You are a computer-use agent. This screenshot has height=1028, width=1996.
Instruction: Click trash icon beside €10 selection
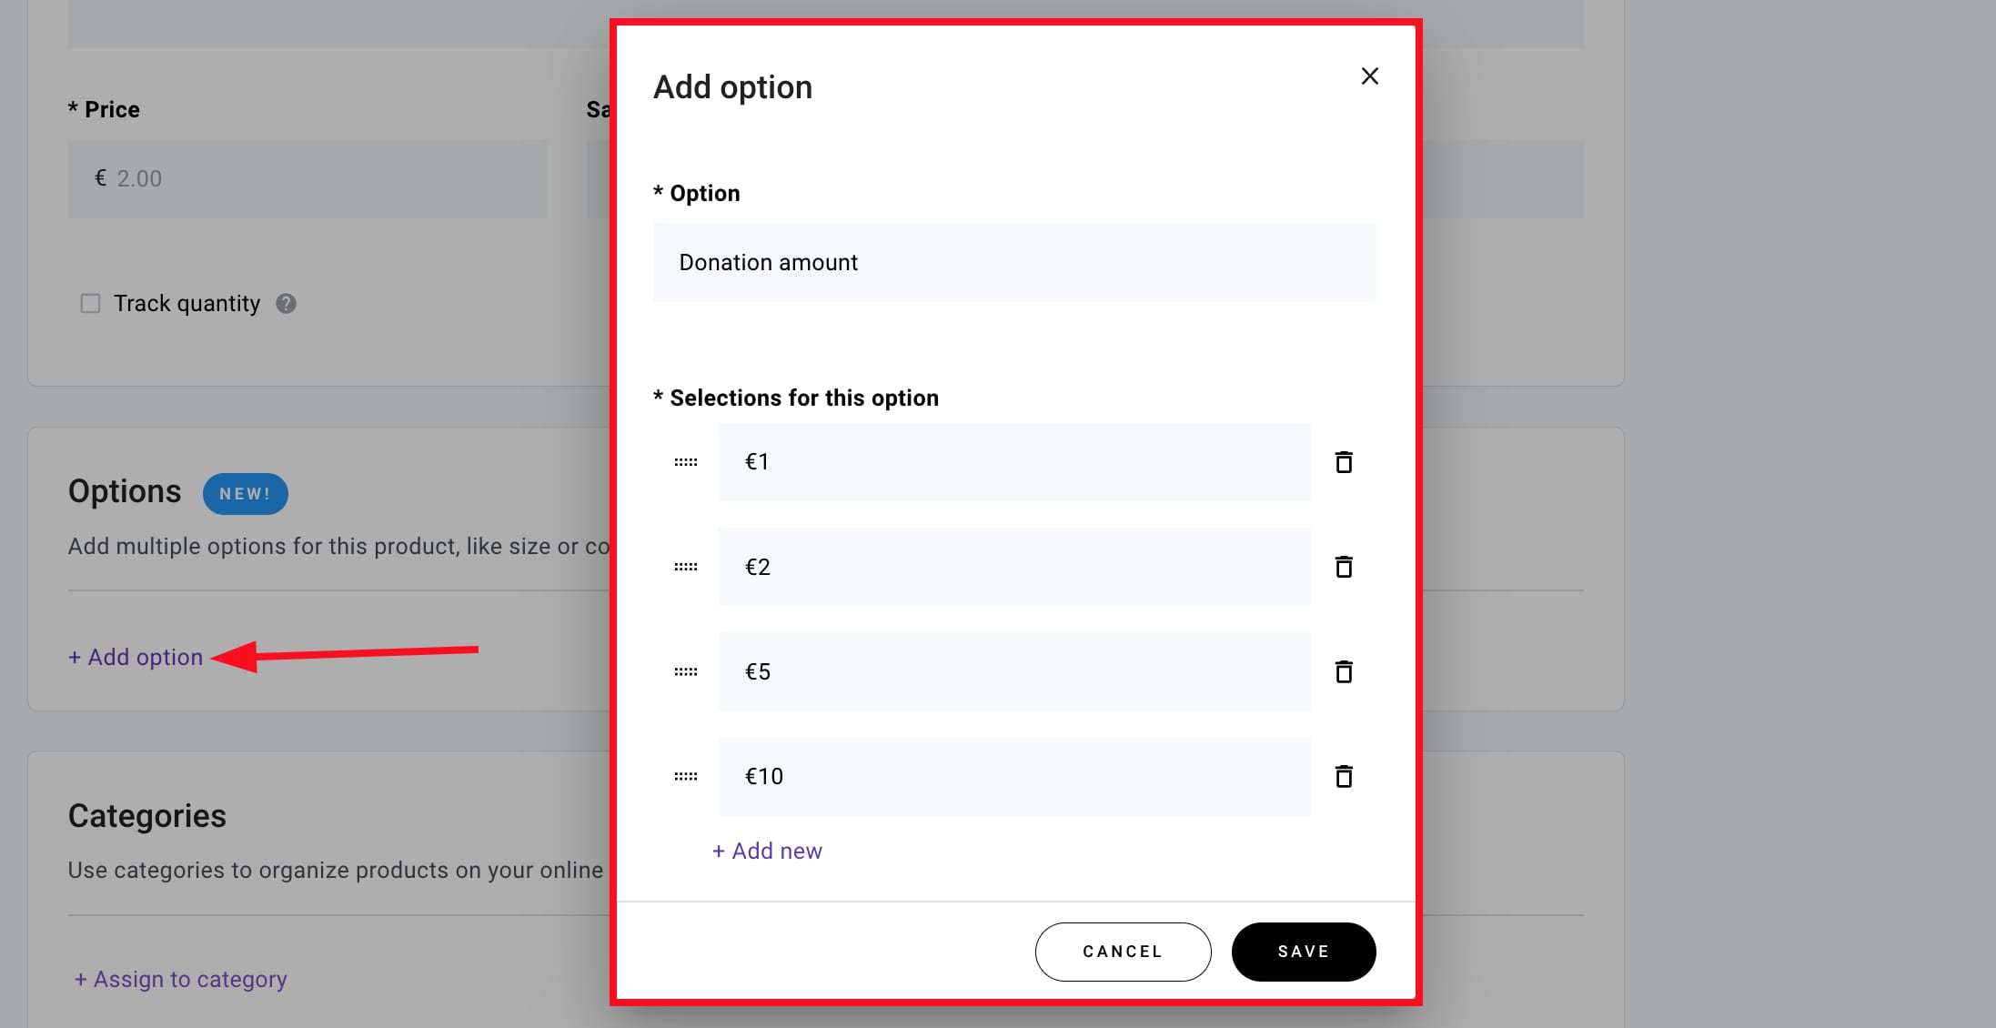click(1343, 776)
